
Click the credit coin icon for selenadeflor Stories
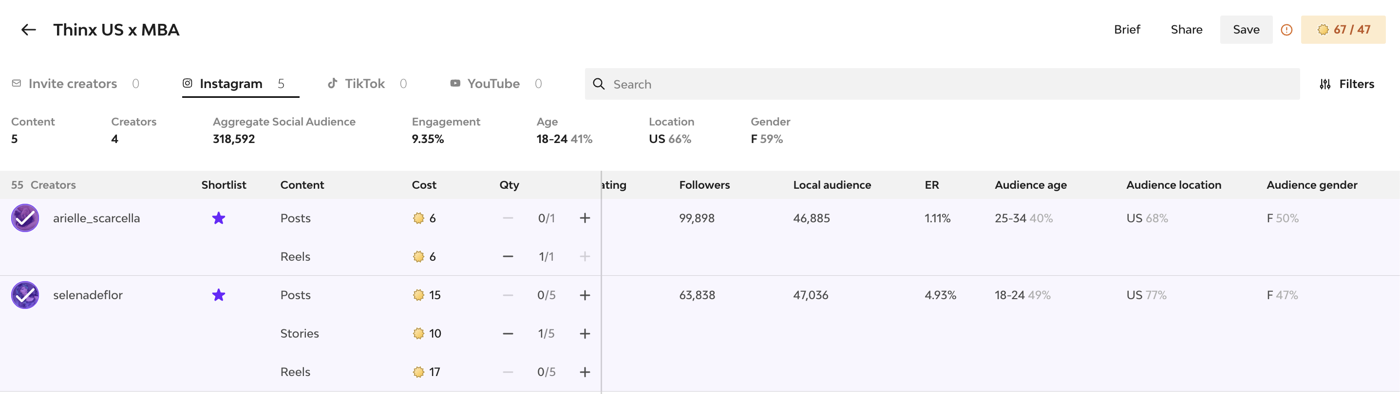click(418, 334)
